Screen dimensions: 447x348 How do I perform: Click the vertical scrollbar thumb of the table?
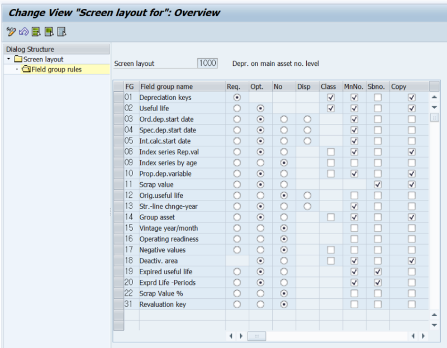pos(434,117)
